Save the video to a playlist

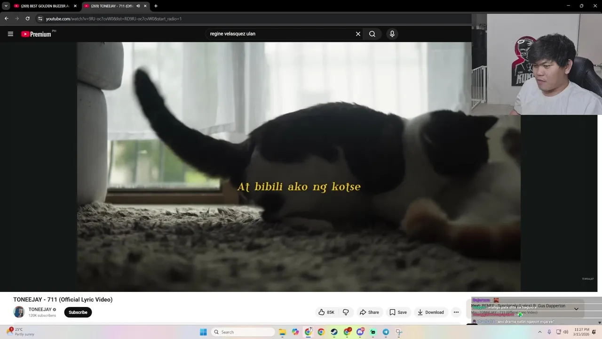coord(398,312)
